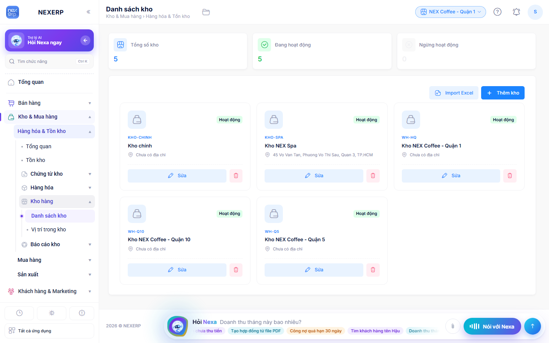Choose the 'Tạo hợp đồng từ file PDF' suggestion

click(x=256, y=331)
